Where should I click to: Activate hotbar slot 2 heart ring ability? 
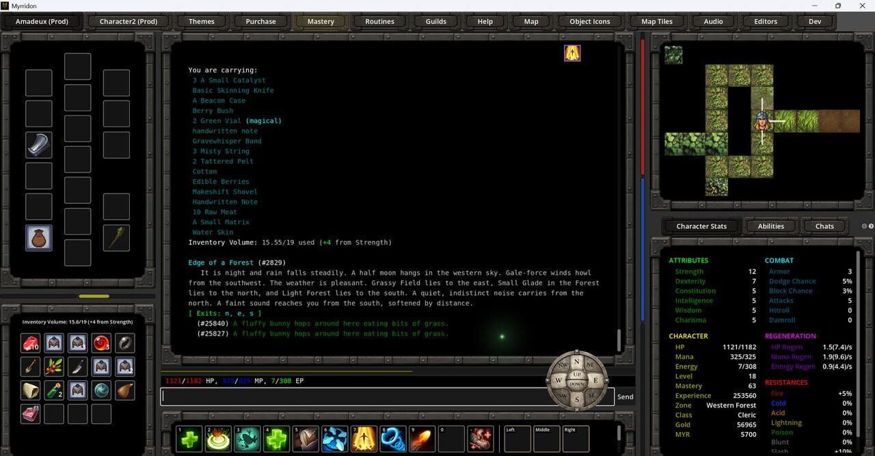pyautogui.click(x=218, y=439)
